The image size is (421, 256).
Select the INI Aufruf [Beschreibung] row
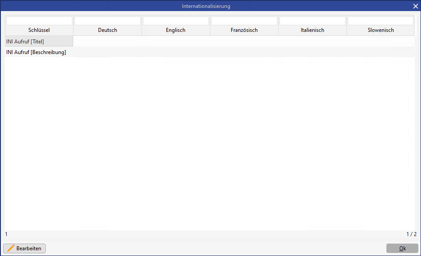36,52
